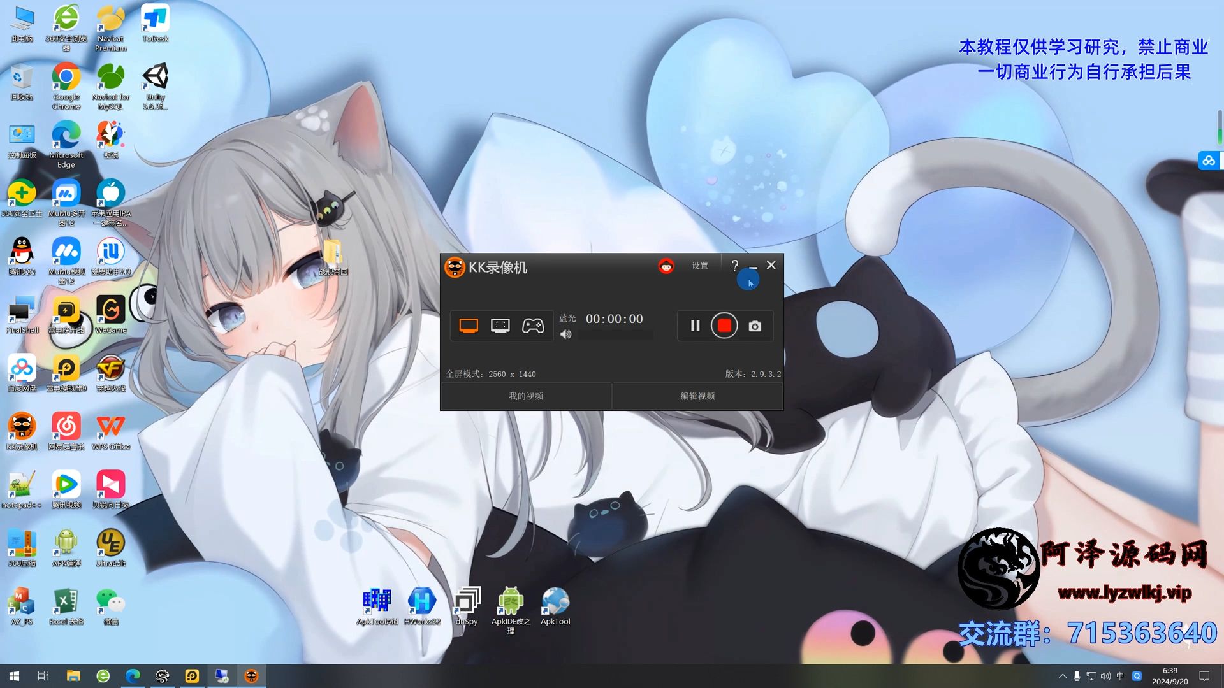Open 360安全浏览器 desktop icon
The width and height of the screenshot is (1224, 688).
coord(66,28)
